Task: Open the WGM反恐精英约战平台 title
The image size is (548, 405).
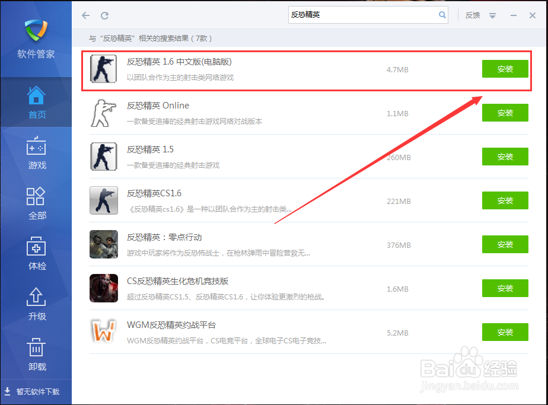Action: pos(171,325)
